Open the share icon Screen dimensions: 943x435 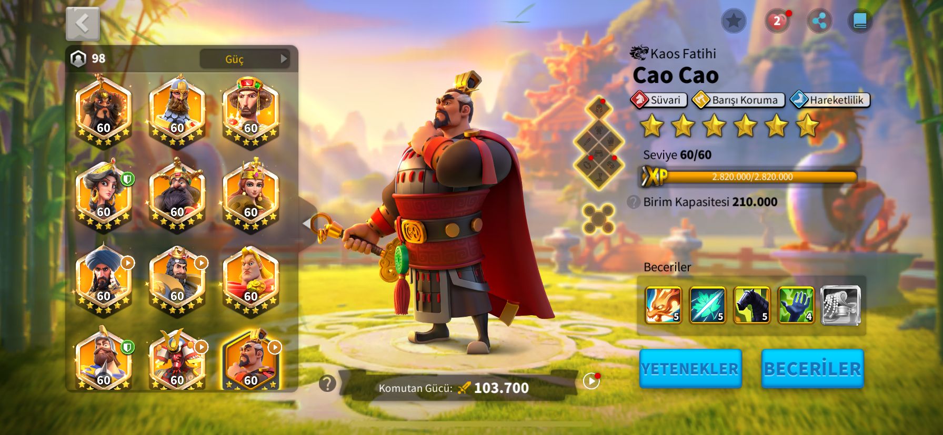click(x=819, y=22)
